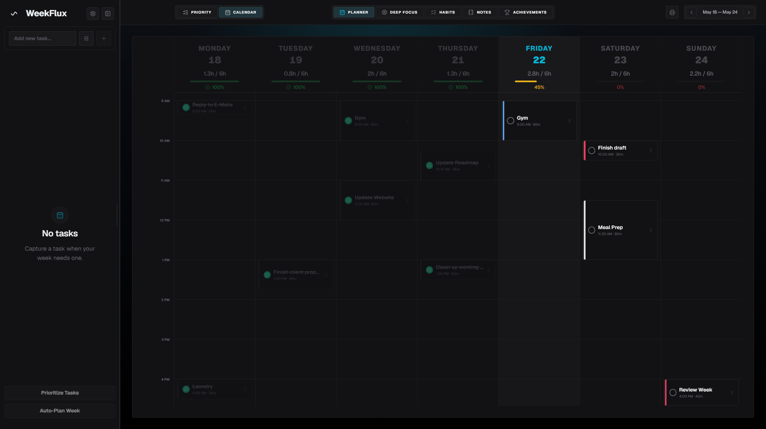Click the WeekFlux logo icon

14,14
